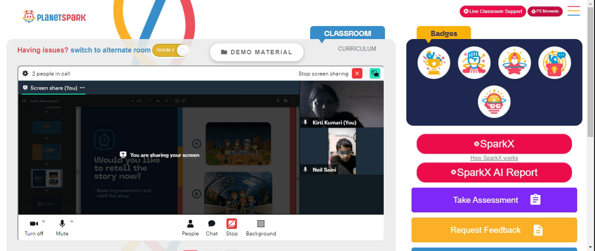
Task: Click Neil Saini's microphone icon
Action: coord(305,170)
